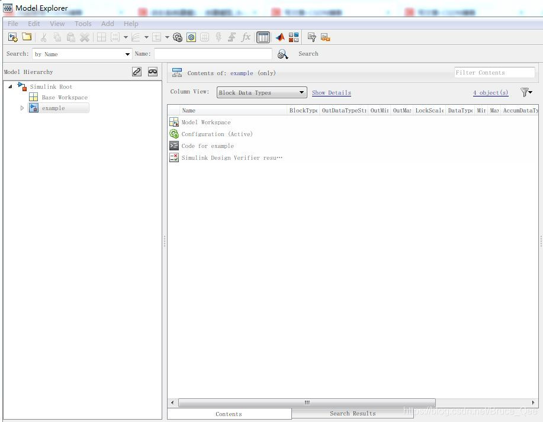Screen dimensions: 543x422
Task: Select Base Workspace in the hierarchy
Action: coord(65,97)
